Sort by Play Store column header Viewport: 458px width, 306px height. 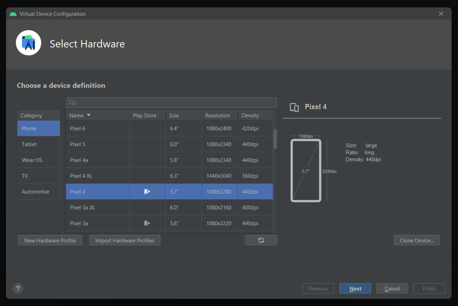click(147, 115)
